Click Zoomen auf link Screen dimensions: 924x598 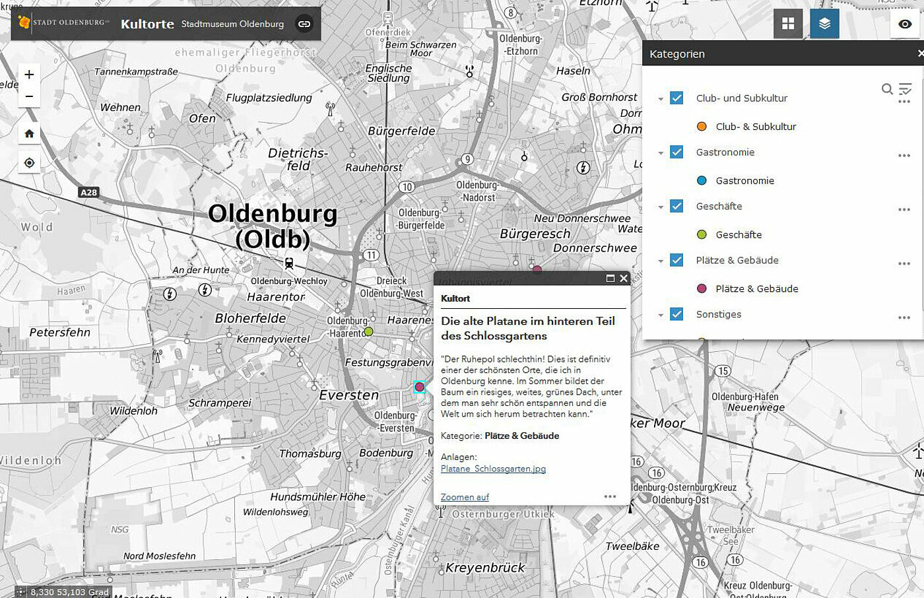[x=465, y=497]
